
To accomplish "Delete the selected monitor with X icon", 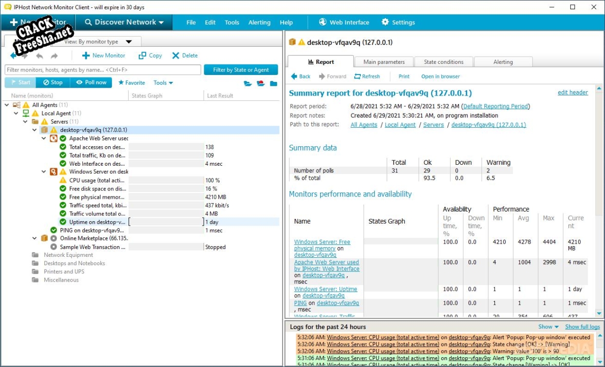I will tap(176, 56).
